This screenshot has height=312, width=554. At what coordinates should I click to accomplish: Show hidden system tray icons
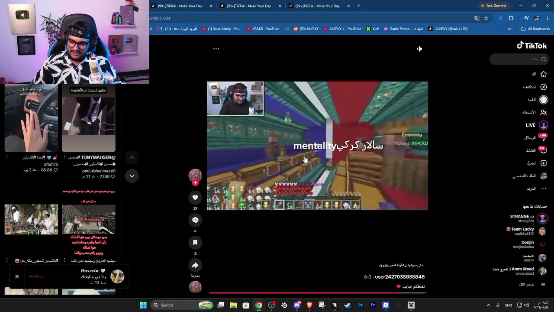point(488,305)
